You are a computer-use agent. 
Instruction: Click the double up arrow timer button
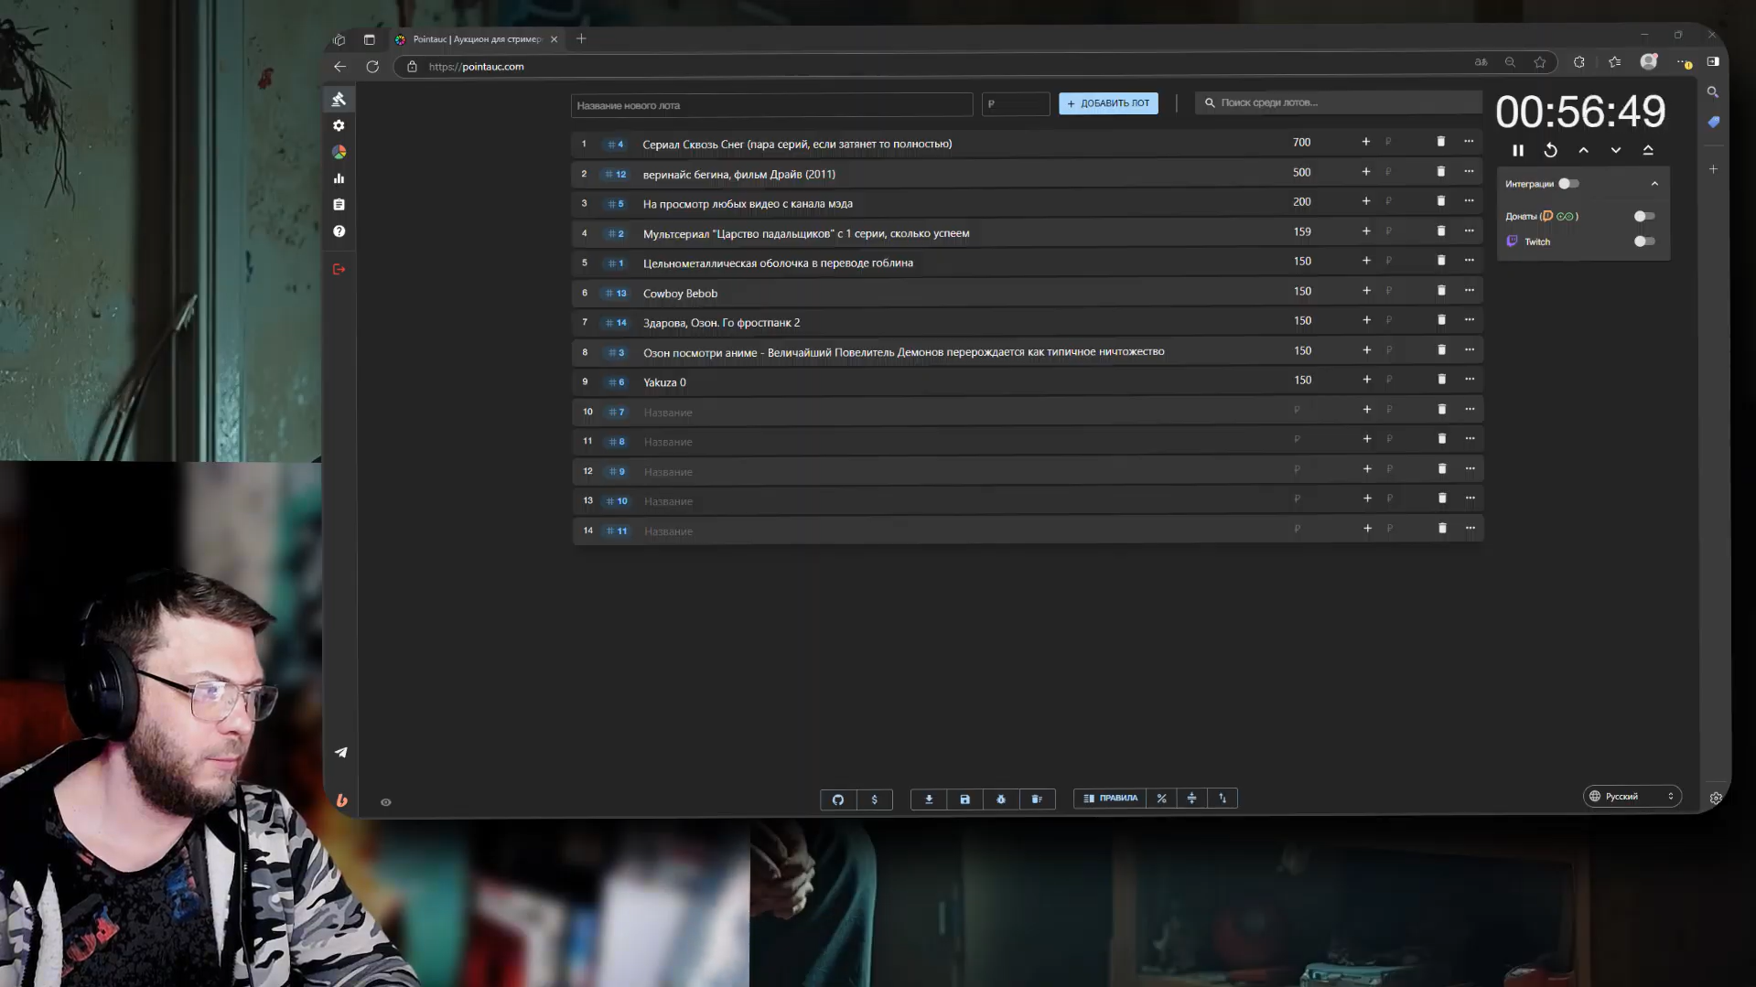1648,150
